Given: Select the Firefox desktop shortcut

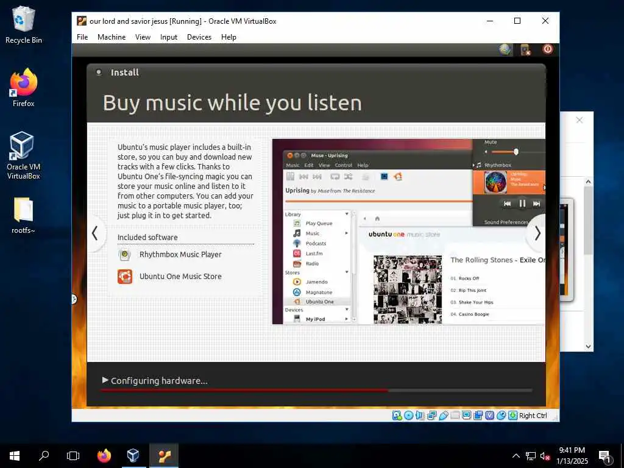Looking at the screenshot, I should coord(24,88).
